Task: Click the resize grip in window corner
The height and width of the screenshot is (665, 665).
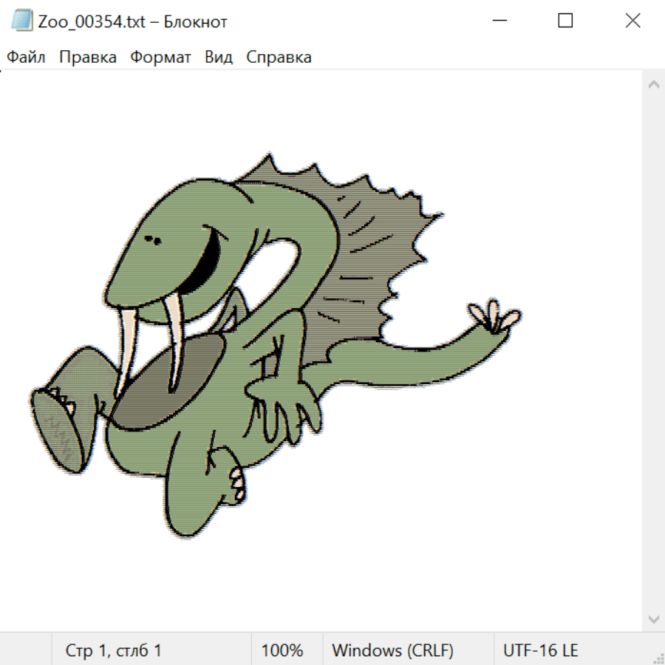Action: (658, 658)
